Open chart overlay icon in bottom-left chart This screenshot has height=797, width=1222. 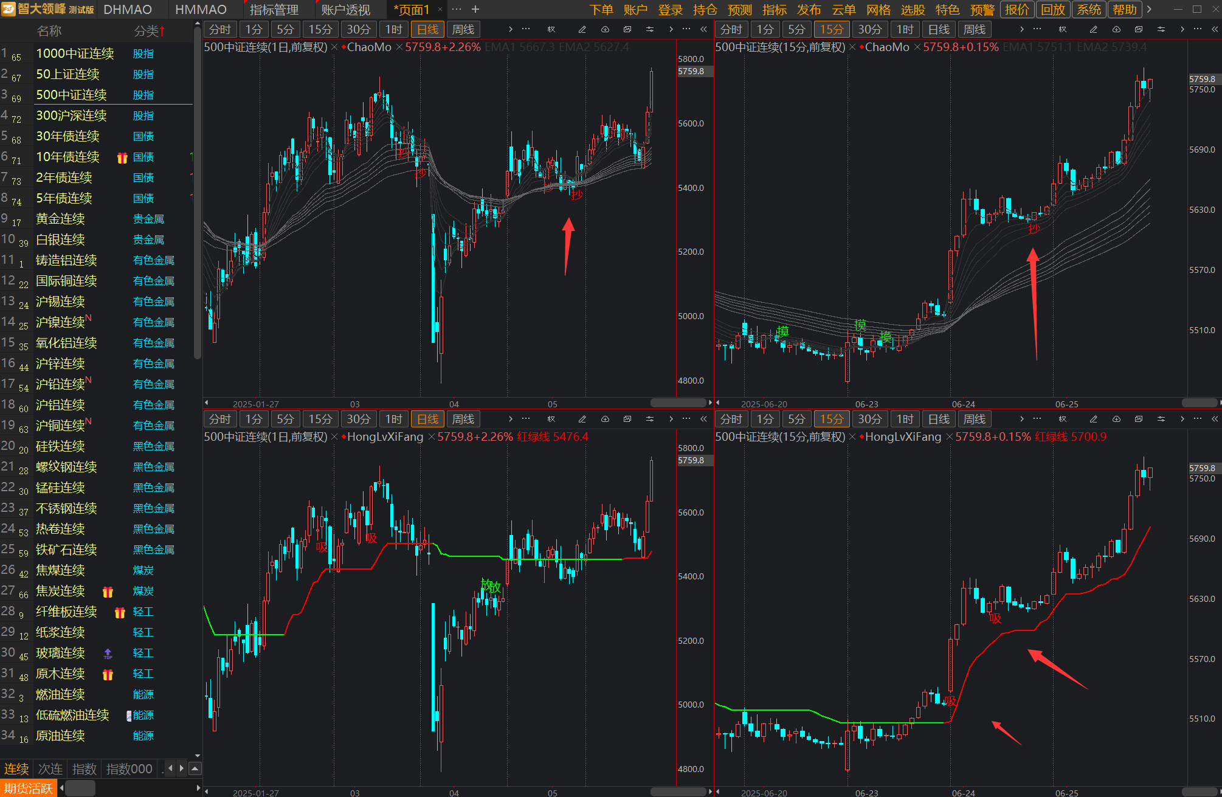click(627, 419)
